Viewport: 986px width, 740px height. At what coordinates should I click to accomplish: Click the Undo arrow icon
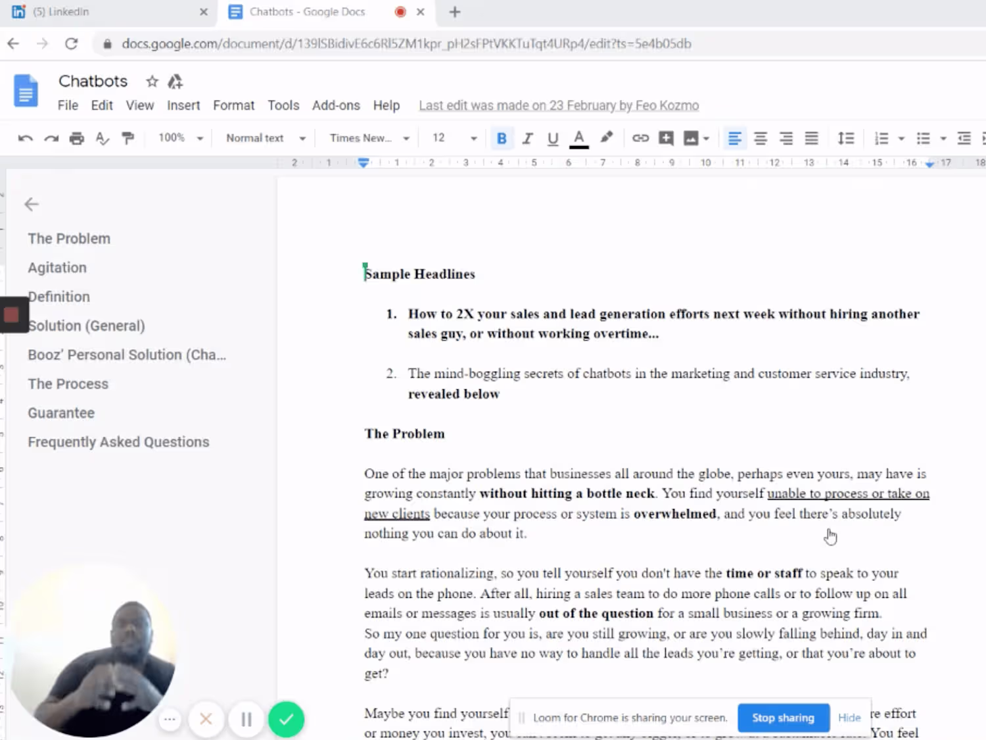click(25, 138)
